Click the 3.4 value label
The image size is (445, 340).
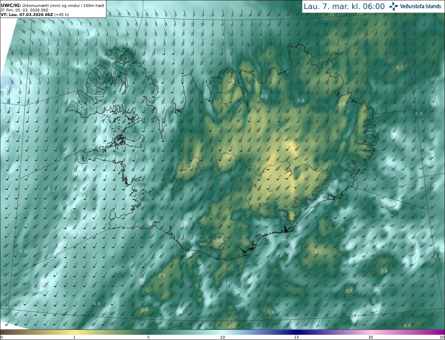(x=144, y=309)
